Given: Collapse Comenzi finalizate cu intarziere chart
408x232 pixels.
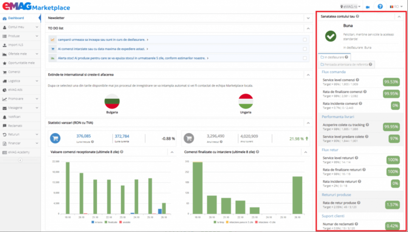Looking at the screenshot, I should pos(306,152).
